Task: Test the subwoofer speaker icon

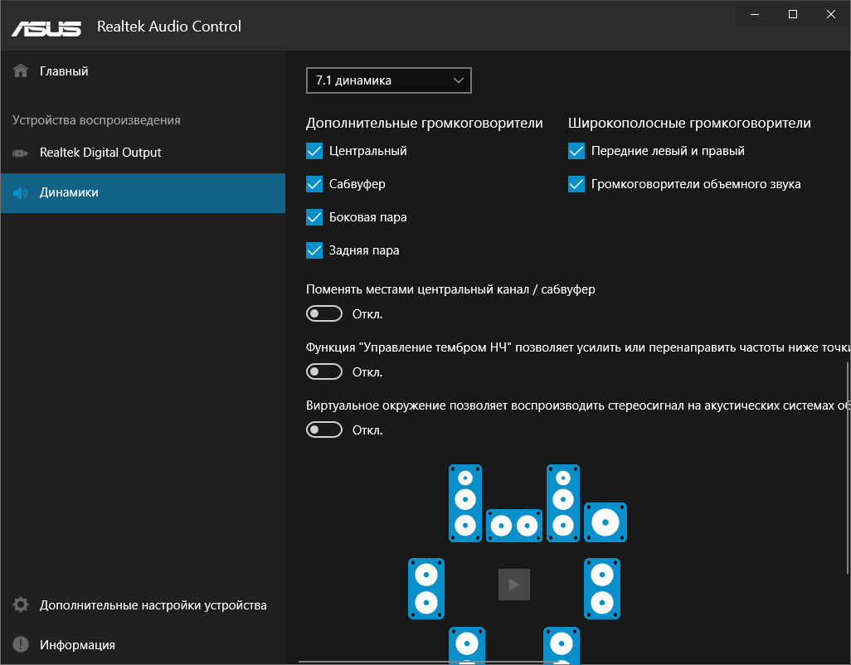Action: [x=605, y=522]
